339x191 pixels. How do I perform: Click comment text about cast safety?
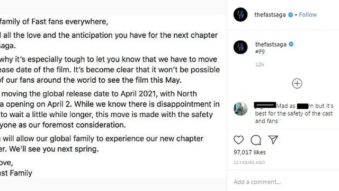pos(294,114)
